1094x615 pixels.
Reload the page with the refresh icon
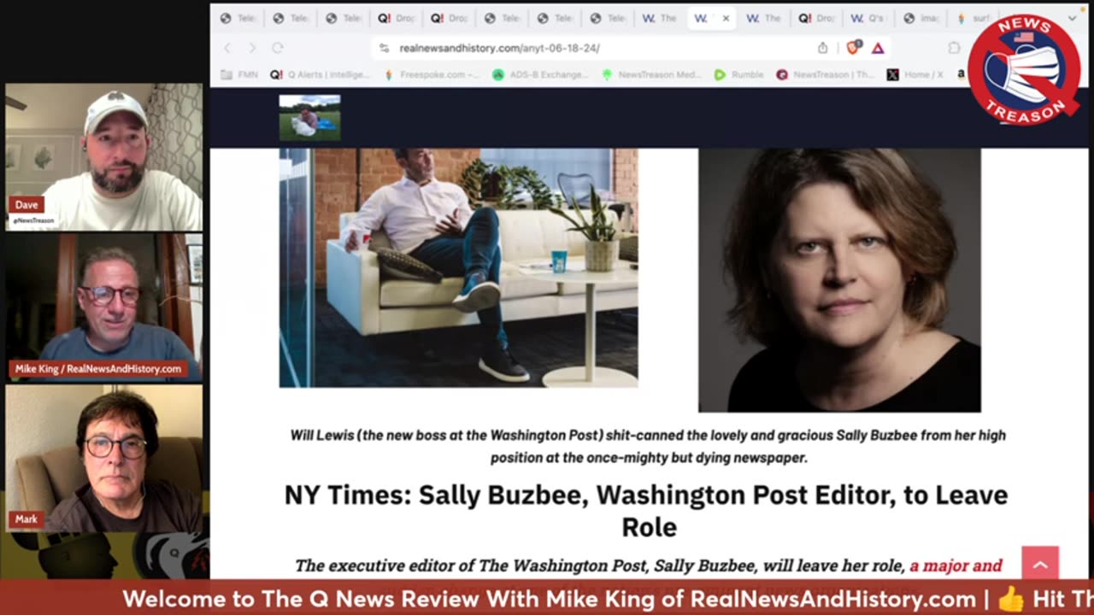(278, 48)
